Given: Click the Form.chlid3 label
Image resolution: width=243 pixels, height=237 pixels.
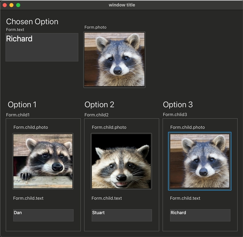Looking at the screenshot, I should [175, 114].
